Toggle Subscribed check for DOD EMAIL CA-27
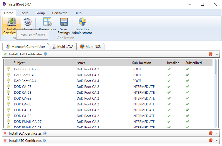The image size is (222, 146). 187,122
